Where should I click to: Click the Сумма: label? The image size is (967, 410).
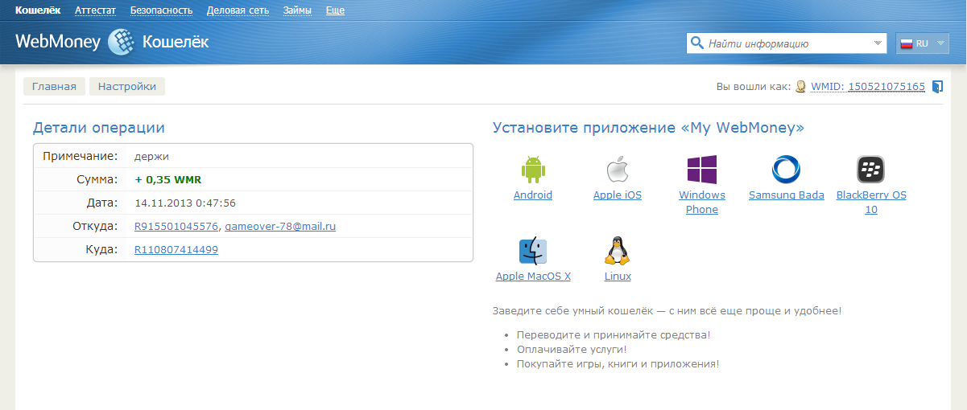click(97, 180)
